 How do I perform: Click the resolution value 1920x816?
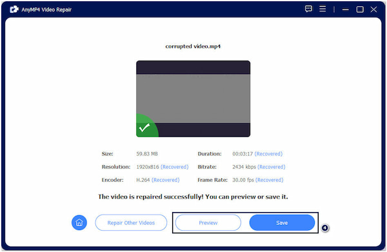(x=148, y=167)
